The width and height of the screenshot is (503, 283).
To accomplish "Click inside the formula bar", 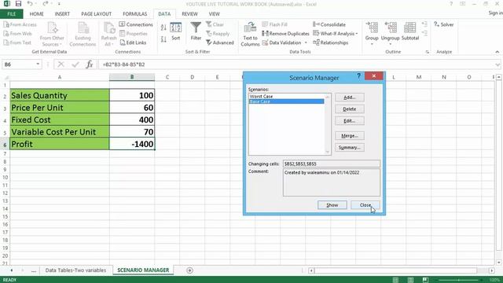I will click(296, 64).
